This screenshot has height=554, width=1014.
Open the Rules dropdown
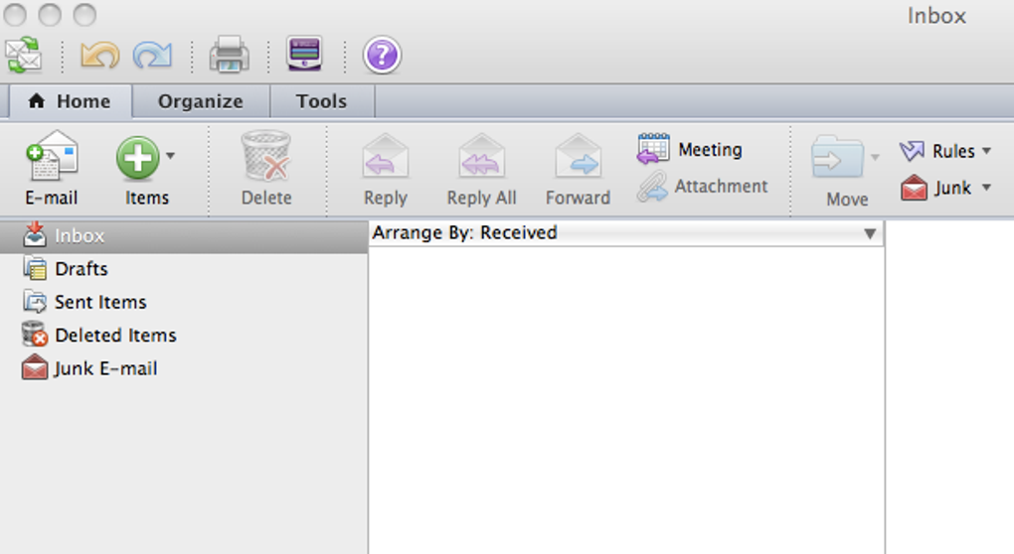click(x=945, y=151)
